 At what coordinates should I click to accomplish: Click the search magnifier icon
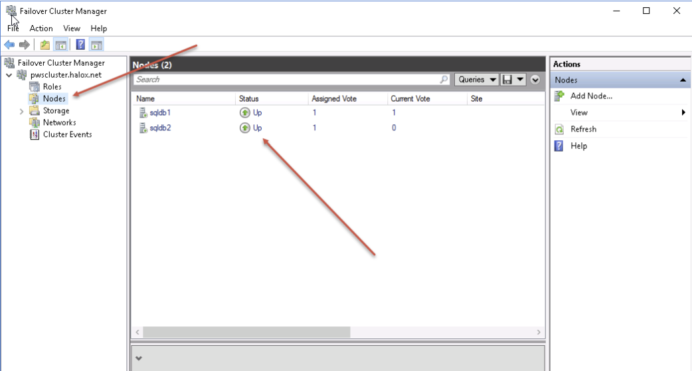point(444,80)
